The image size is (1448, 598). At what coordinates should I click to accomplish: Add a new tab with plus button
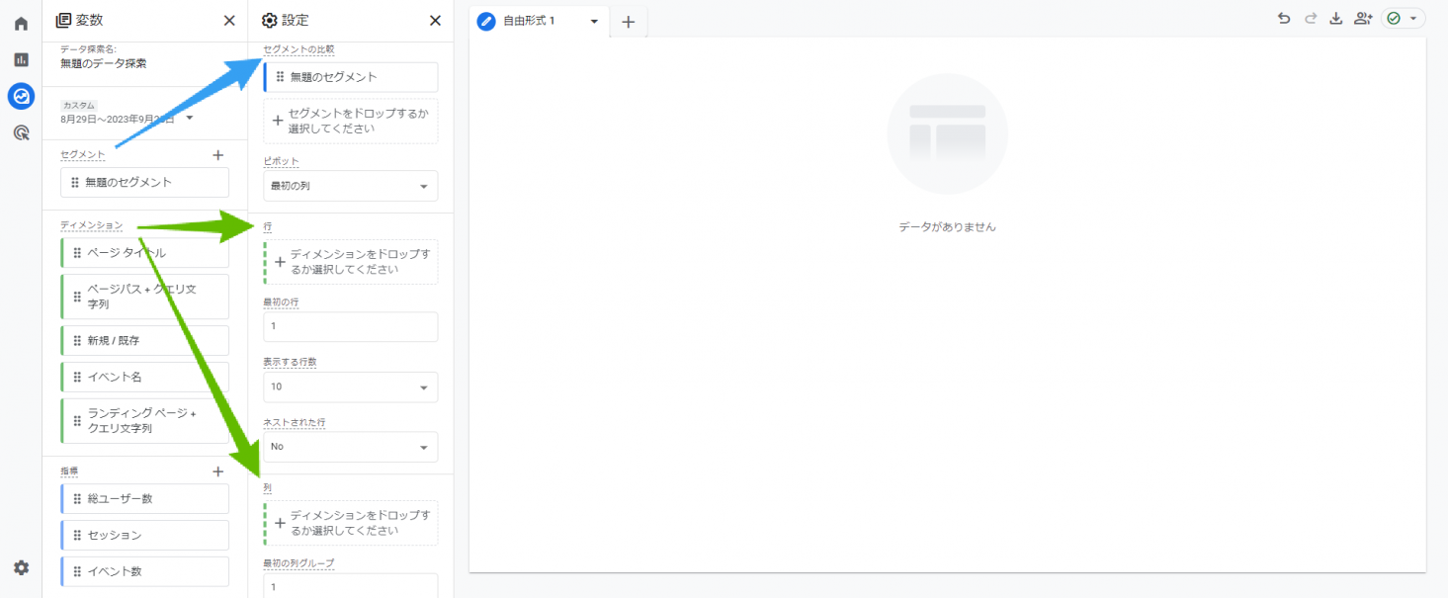point(628,22)
